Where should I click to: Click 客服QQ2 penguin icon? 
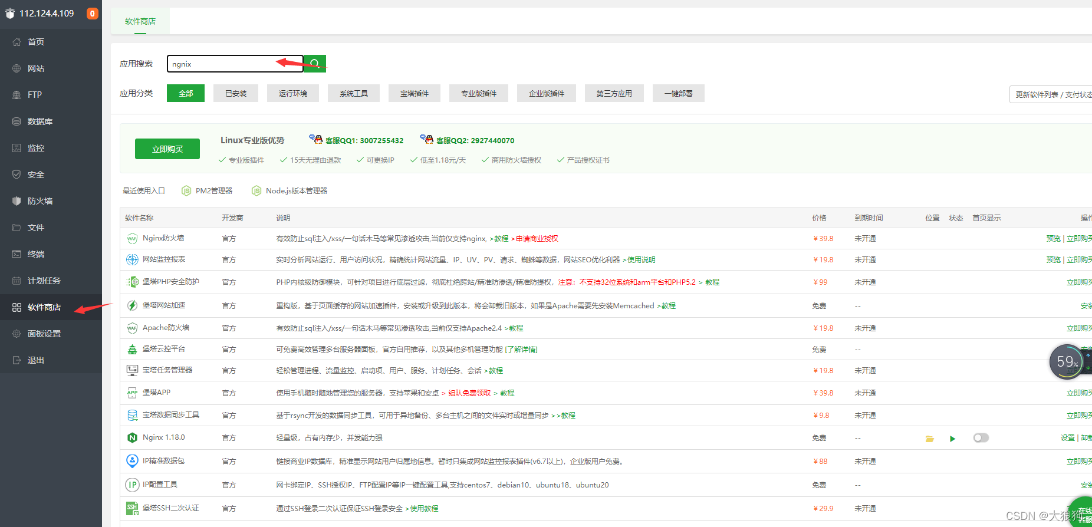[x=427, y=139]
